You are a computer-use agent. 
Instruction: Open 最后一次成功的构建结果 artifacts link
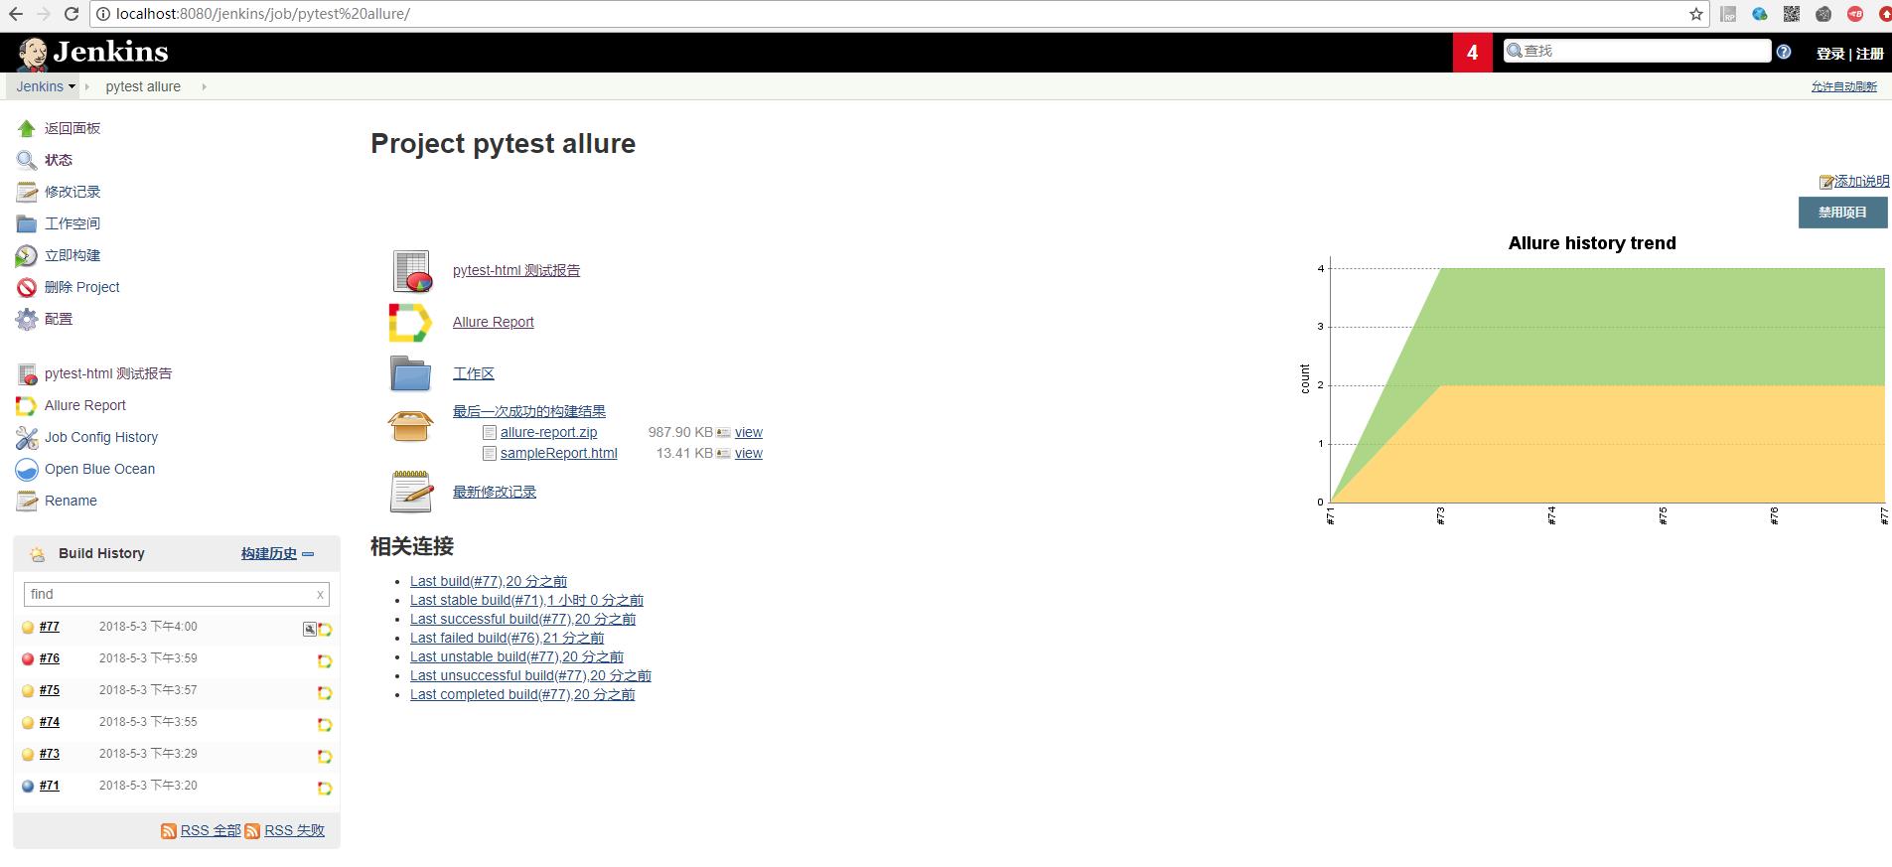pyautogui.click(x=529, y=411)
